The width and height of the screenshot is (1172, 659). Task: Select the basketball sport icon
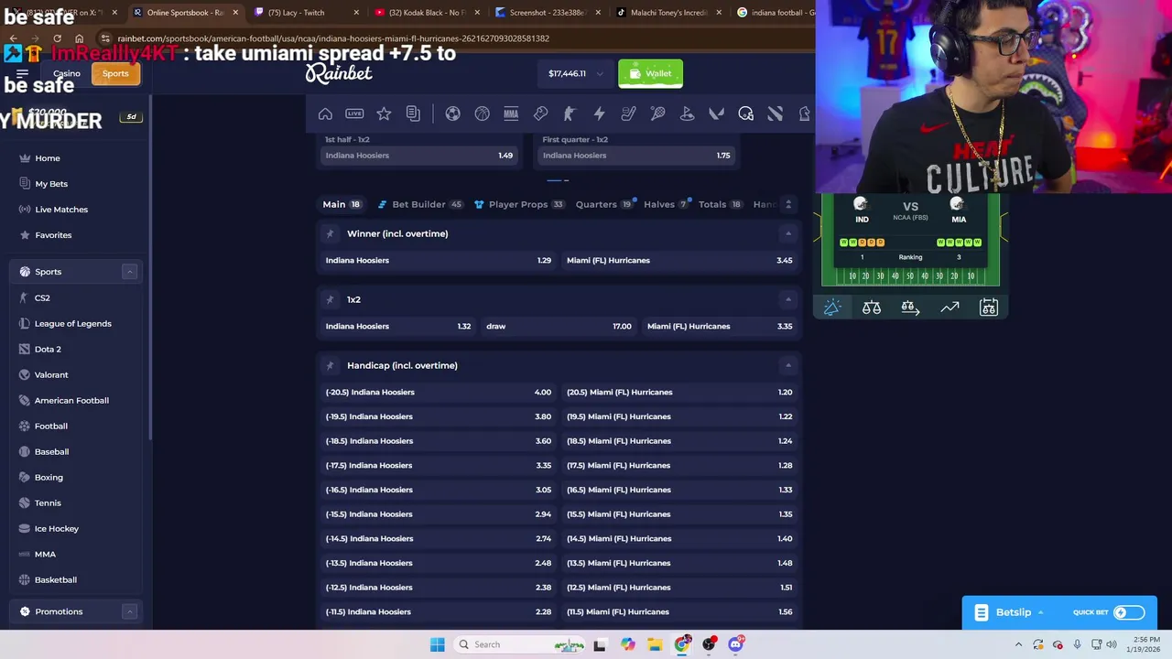482,113
